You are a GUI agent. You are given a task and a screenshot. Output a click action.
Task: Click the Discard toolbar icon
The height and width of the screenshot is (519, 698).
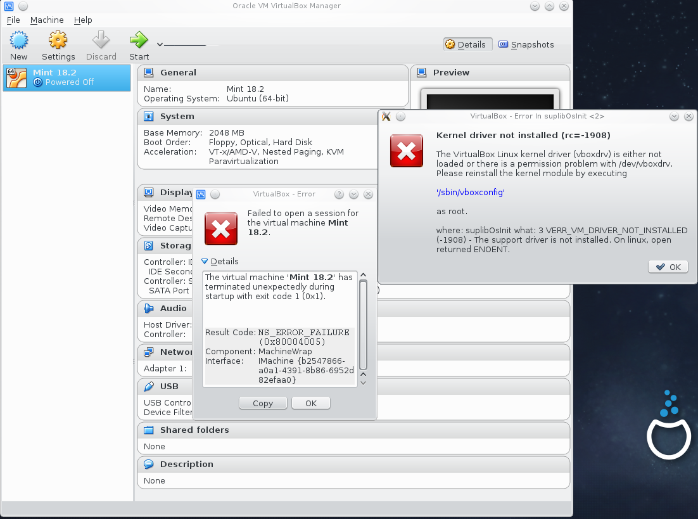click(101, 40)
